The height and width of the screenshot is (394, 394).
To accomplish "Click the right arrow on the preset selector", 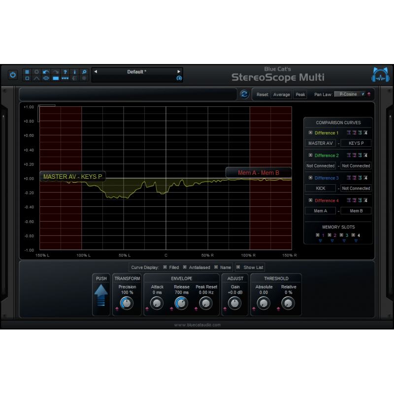I will coord(179,72).
